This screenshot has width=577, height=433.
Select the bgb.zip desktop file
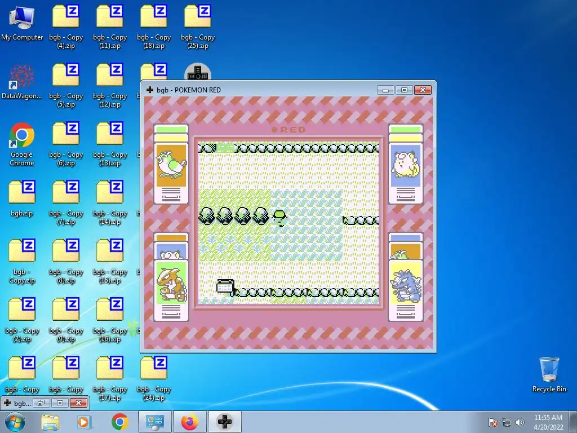[x=22, y=199]
